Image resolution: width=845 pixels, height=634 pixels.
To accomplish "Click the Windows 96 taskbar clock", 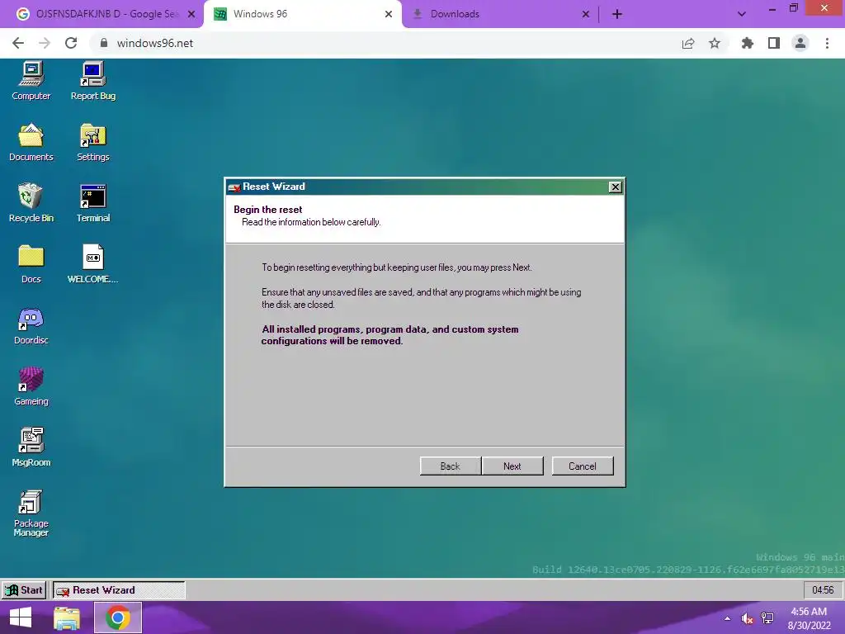I will tap(823, 590).
